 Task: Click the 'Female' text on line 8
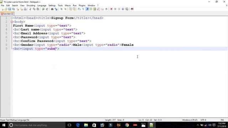tap(128, 45)
